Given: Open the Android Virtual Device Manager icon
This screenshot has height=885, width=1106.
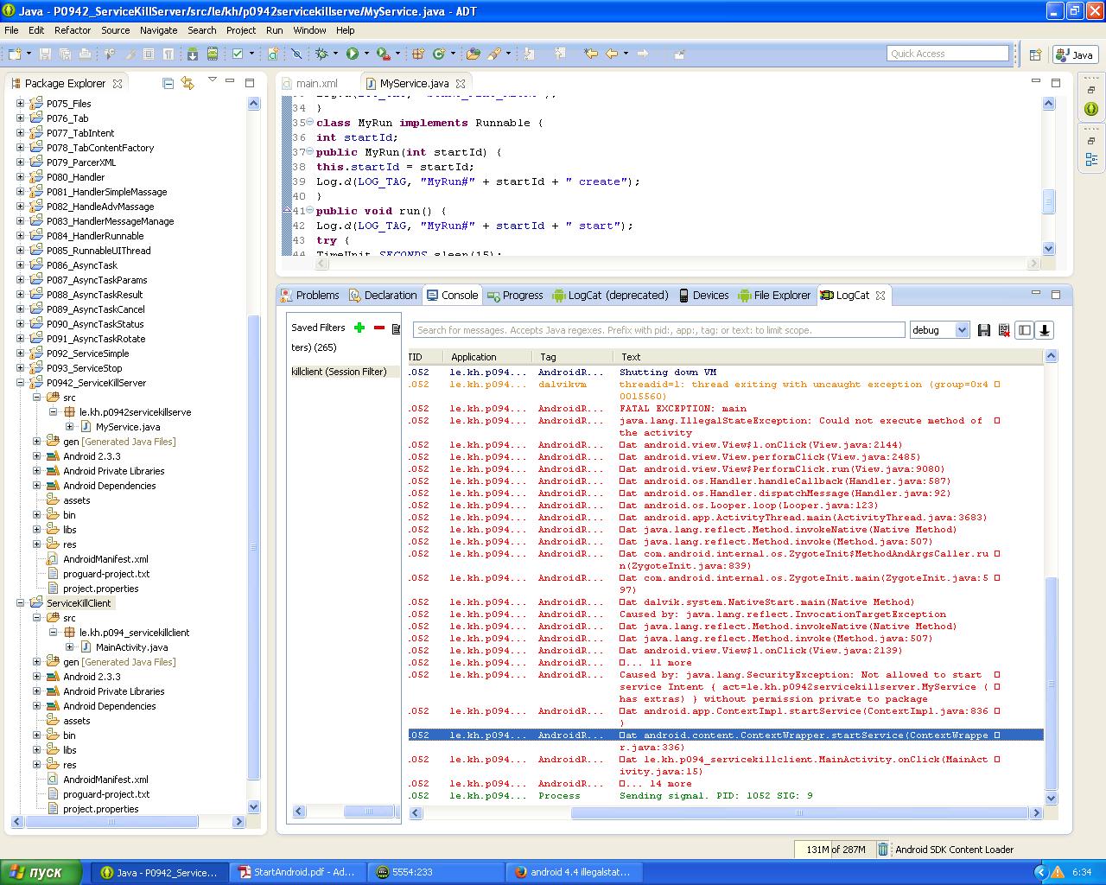Looking at the screenshot, I should point(213,54).
